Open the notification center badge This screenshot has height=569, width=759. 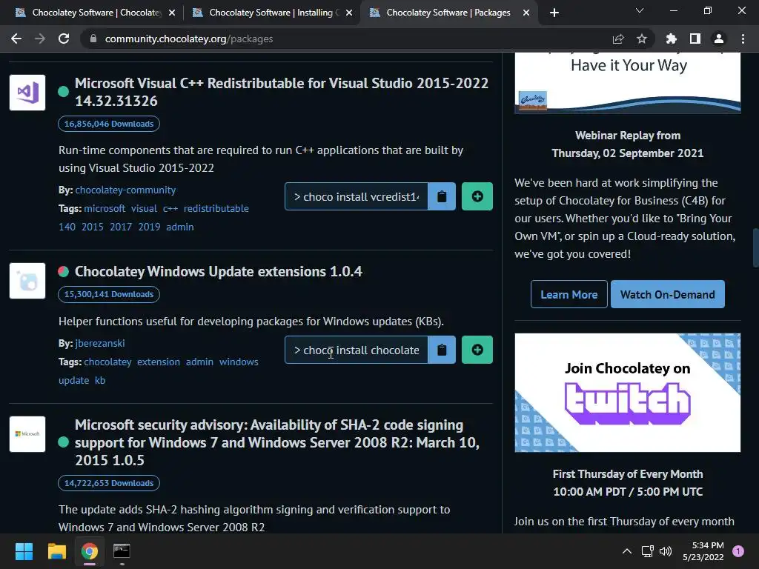pos(738,551)
